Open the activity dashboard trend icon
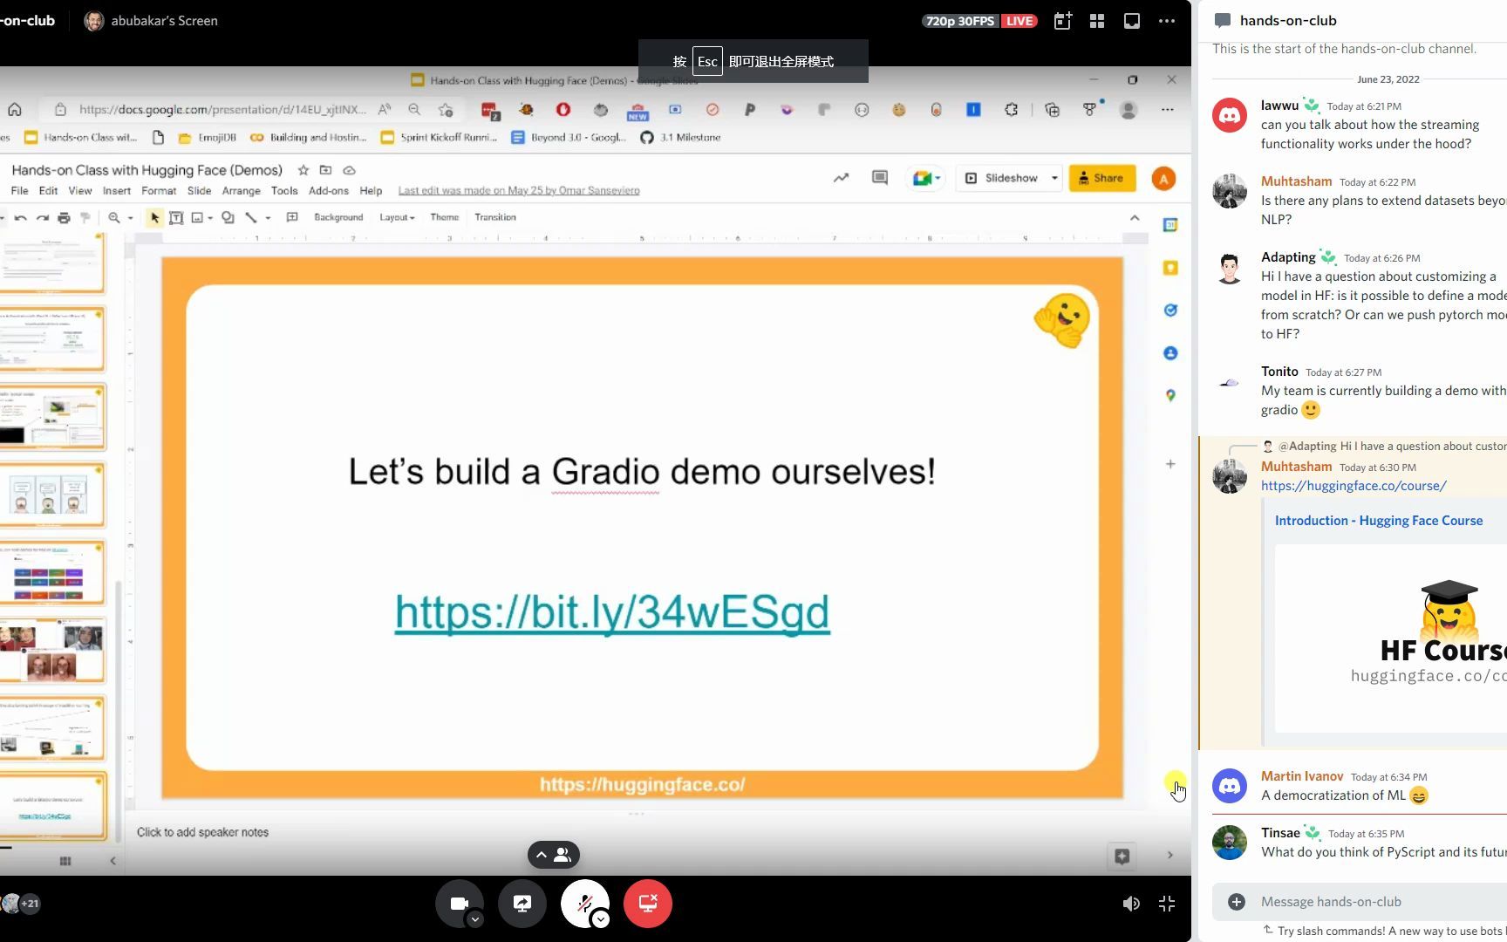The height and width of the screenshot is (942, 1507). 841,178
